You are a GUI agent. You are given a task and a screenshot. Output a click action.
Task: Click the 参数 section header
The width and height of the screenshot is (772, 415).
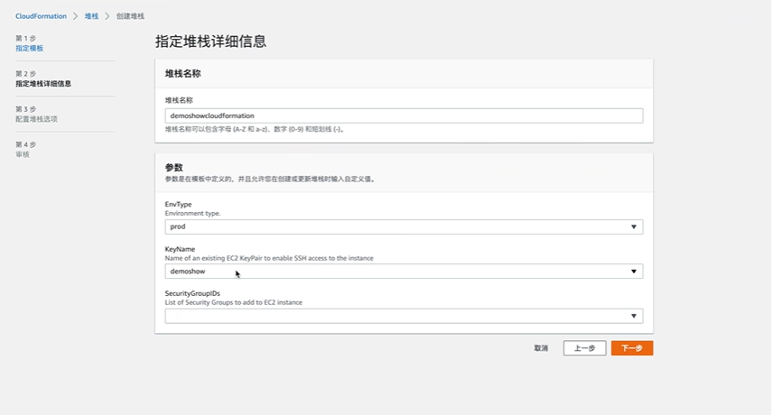click(174, 168)
